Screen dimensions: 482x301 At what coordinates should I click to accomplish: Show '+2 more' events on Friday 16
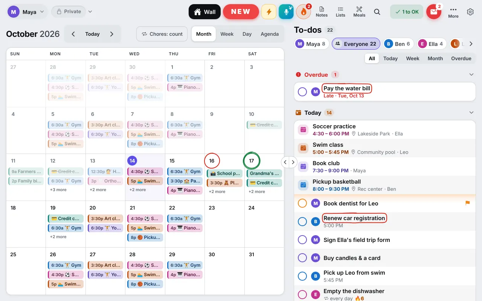coord(217,192)
